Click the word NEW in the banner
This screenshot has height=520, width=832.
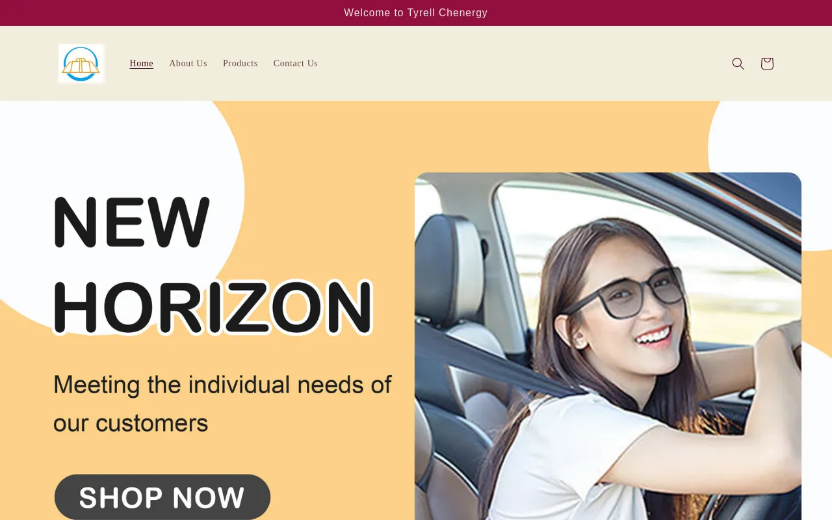pyautogui.click(x=132, y=222)
